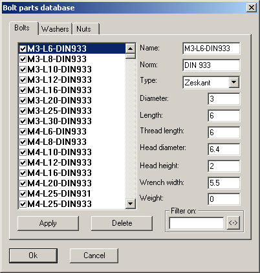The image size is (260, 273).
Task: Click the Wrench width field
Action: tap(224, 183)
